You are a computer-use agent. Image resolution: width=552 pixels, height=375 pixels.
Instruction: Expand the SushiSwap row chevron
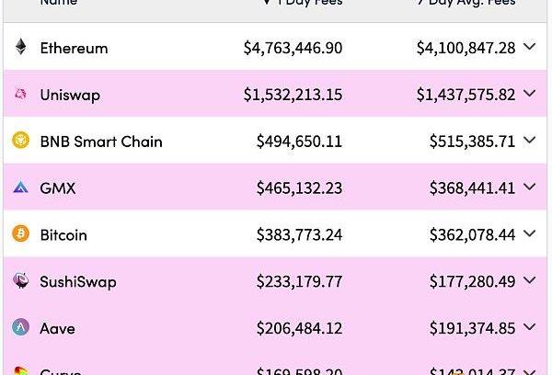click(529, 281)
